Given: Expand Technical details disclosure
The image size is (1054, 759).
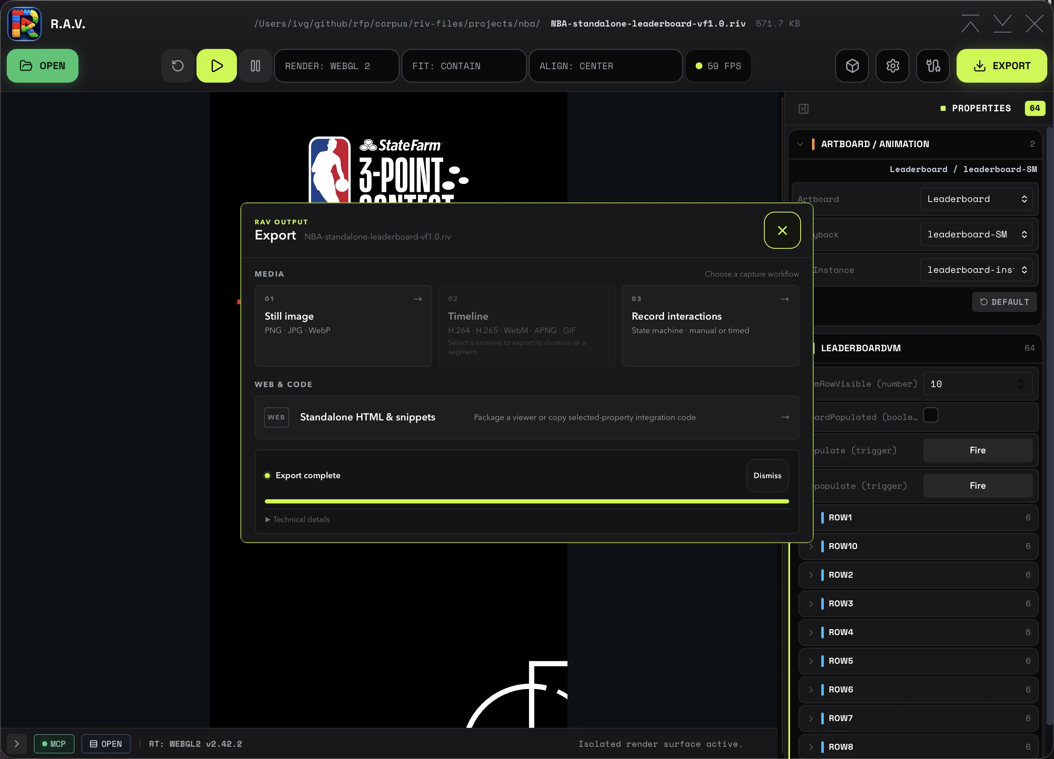Looking at the screenshot, I should tap(297, 519).
